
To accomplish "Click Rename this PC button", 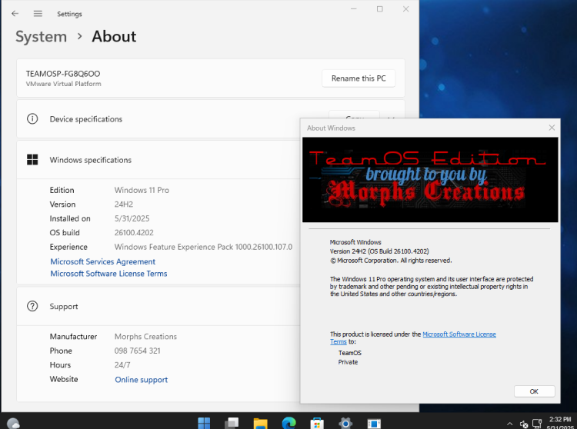I will coord(359,78).
